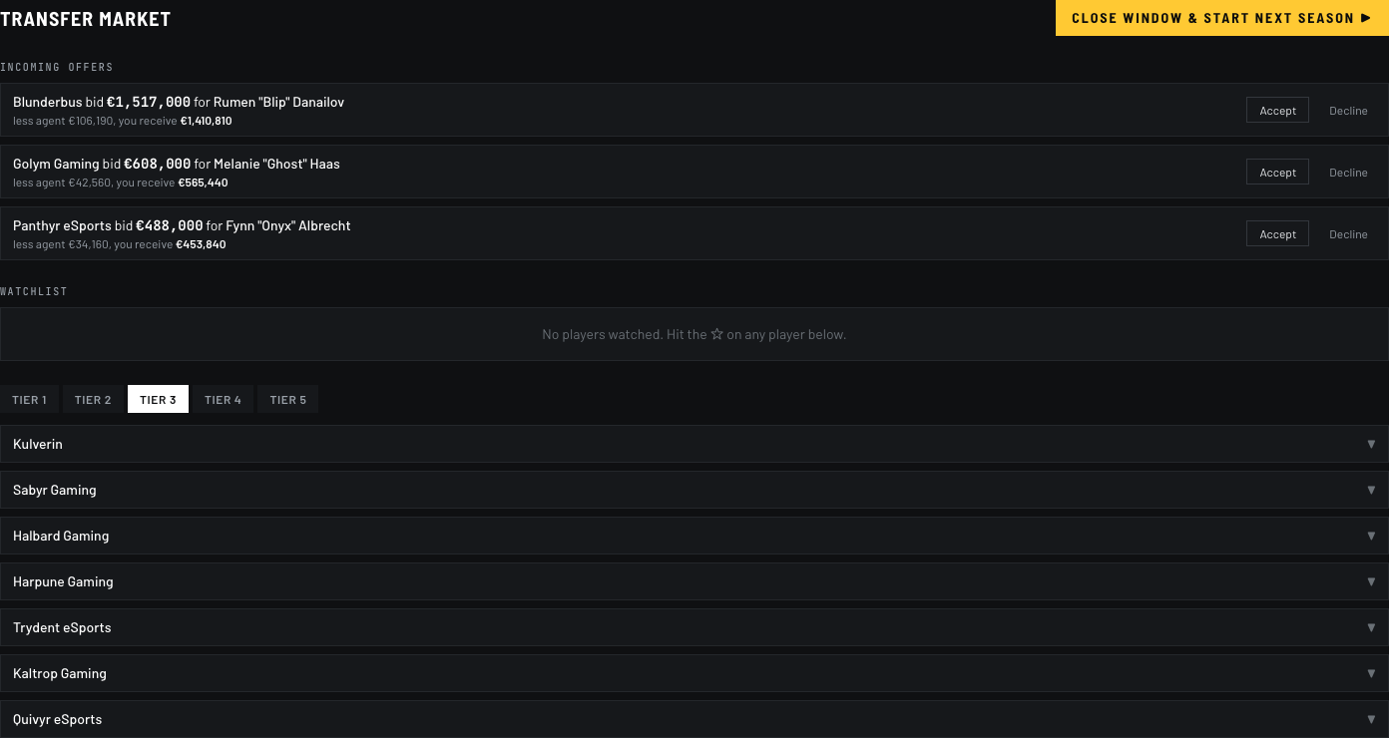Decline Blunderbus offer for Blip Danailov
The width and height of the screenshot is (1389, 738).
click(x=1348, y=111)
